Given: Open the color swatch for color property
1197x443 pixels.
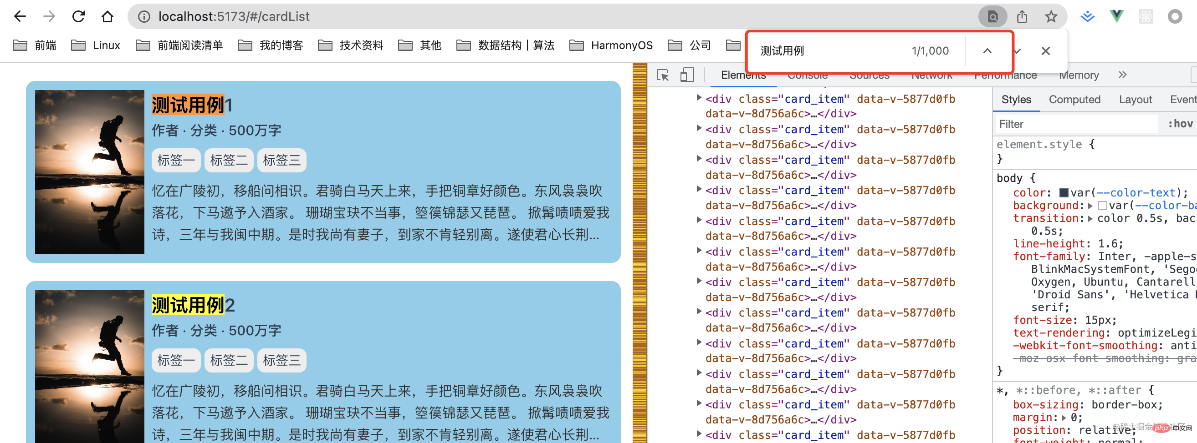Looking at the screenshot, I should click(x=1064, y=193).
